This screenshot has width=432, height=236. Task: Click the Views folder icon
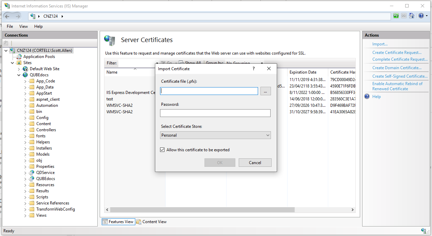32,215
